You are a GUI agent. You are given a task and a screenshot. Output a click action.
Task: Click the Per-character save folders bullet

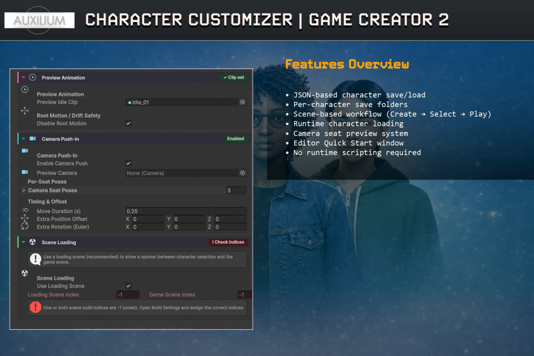coord(350,105)
